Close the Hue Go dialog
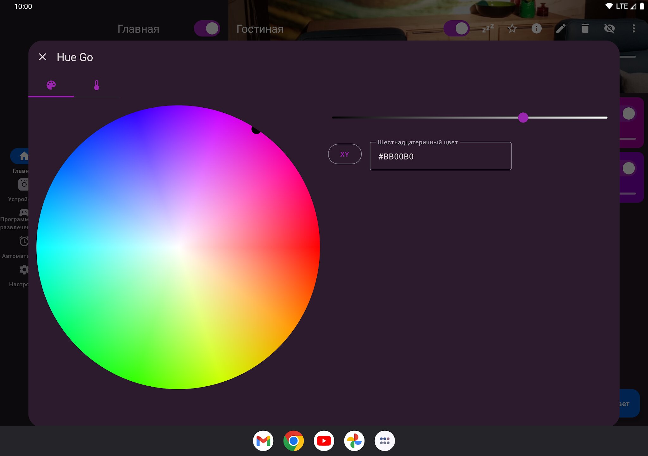Image resolution: width=648 pixels, height=456 pixels. click(x=42, y=57)
